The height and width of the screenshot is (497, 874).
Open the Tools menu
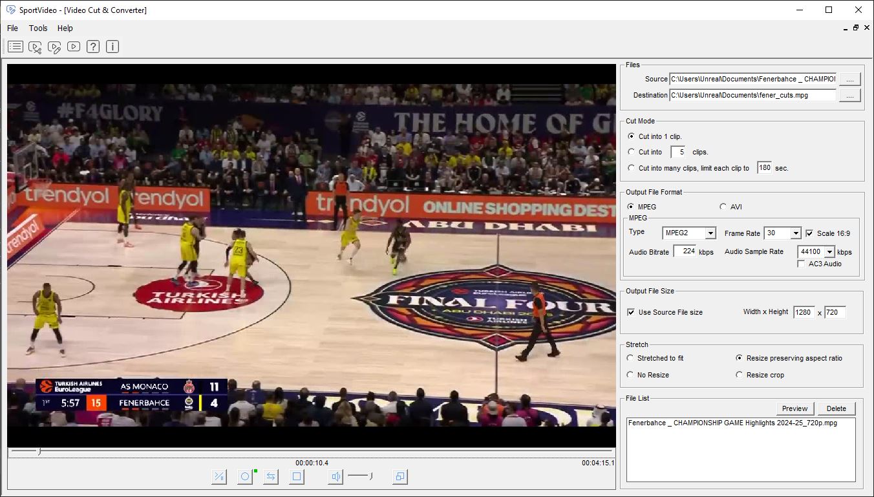[38, 28]
